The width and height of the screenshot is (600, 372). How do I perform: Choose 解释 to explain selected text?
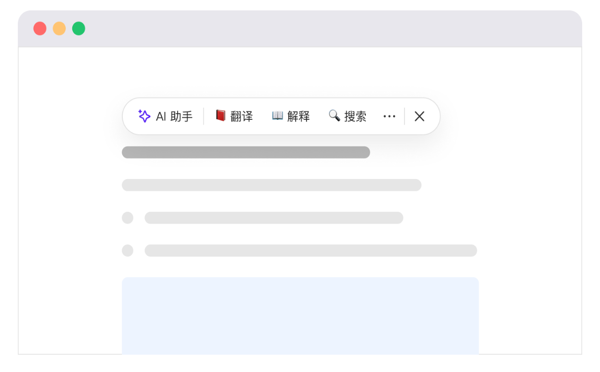tap(291, 116)
